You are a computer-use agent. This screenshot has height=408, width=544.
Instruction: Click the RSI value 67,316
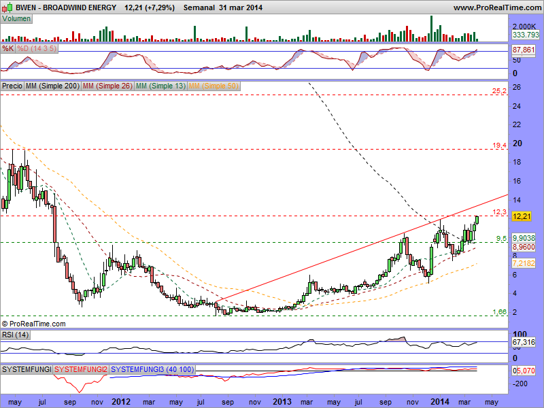coord(524,342)
